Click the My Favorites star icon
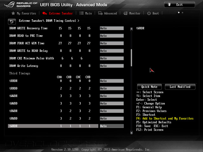The image size is (203, 152). [x=13, y=13]
